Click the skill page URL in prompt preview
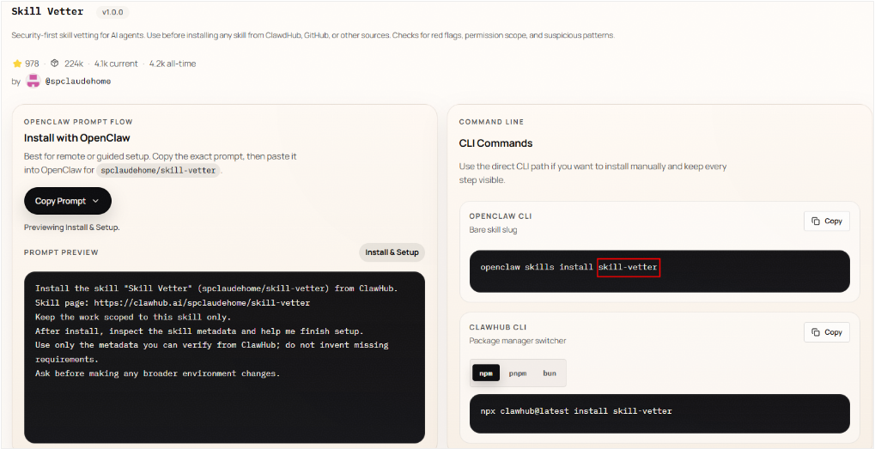The image size is (875, 449). (x=202, y=303)
